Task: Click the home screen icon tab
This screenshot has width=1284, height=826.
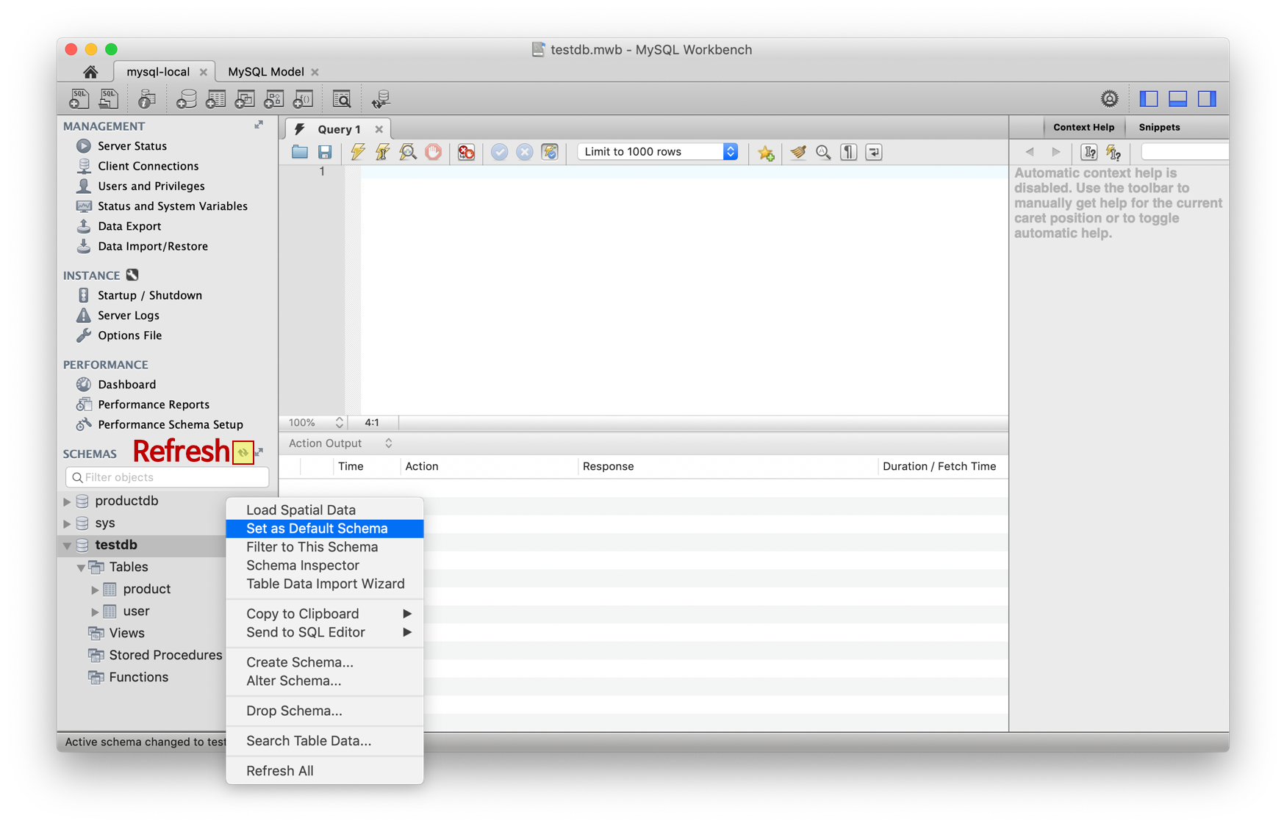Action: pos(90,72)
